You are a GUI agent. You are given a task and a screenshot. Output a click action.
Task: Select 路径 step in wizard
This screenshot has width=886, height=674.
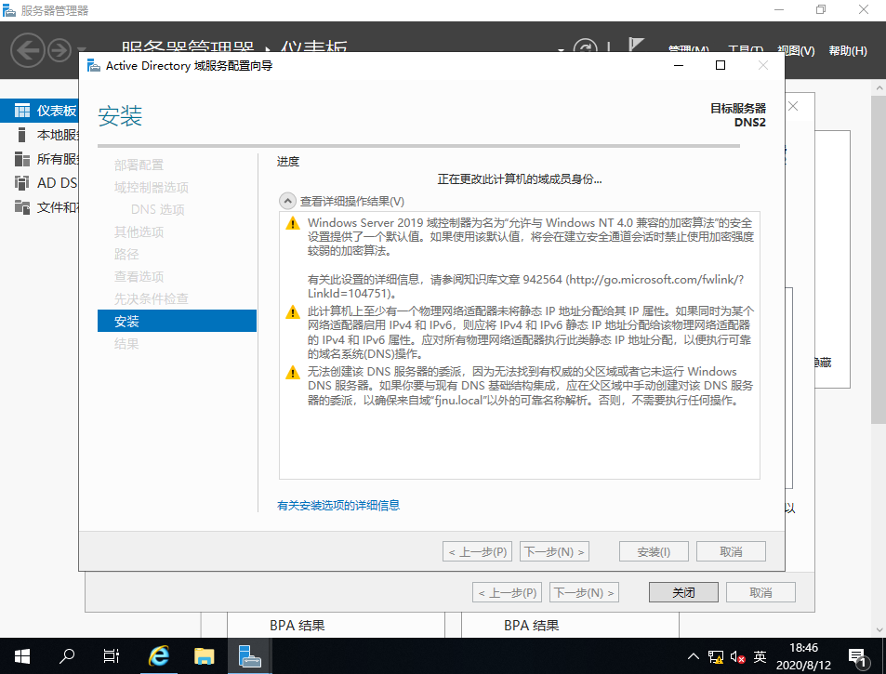[x=126, y=254]
